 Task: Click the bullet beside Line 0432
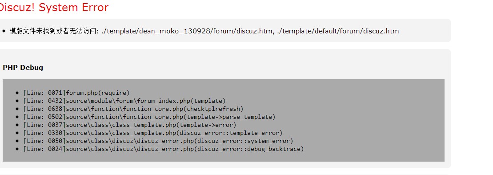(17, 102)
